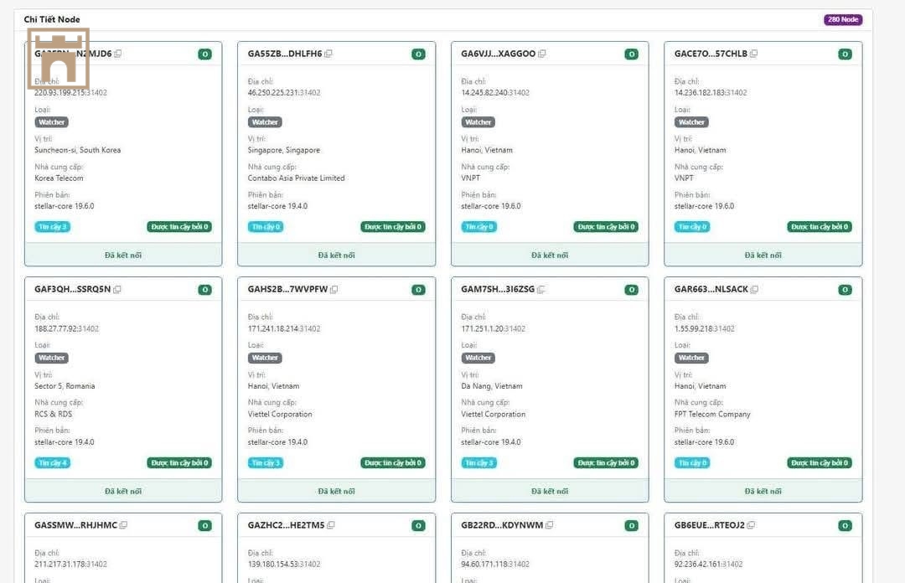Copy the GASSMW...RHJHMC node ID

tap(124, 525)
